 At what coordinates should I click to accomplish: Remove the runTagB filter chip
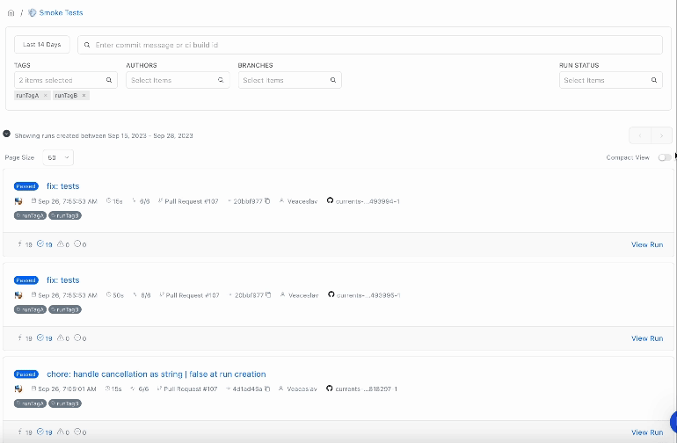coord(84,96)
